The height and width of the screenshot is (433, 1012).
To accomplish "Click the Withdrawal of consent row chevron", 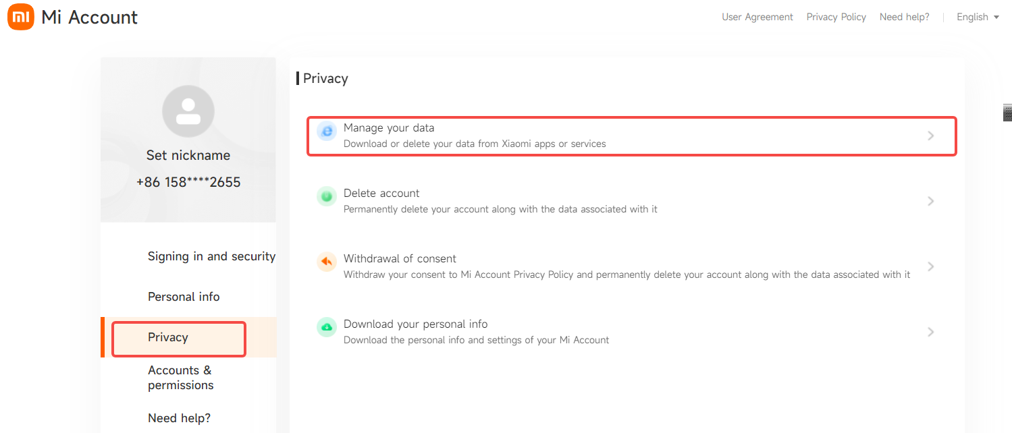I will click(x=930, y=266).
